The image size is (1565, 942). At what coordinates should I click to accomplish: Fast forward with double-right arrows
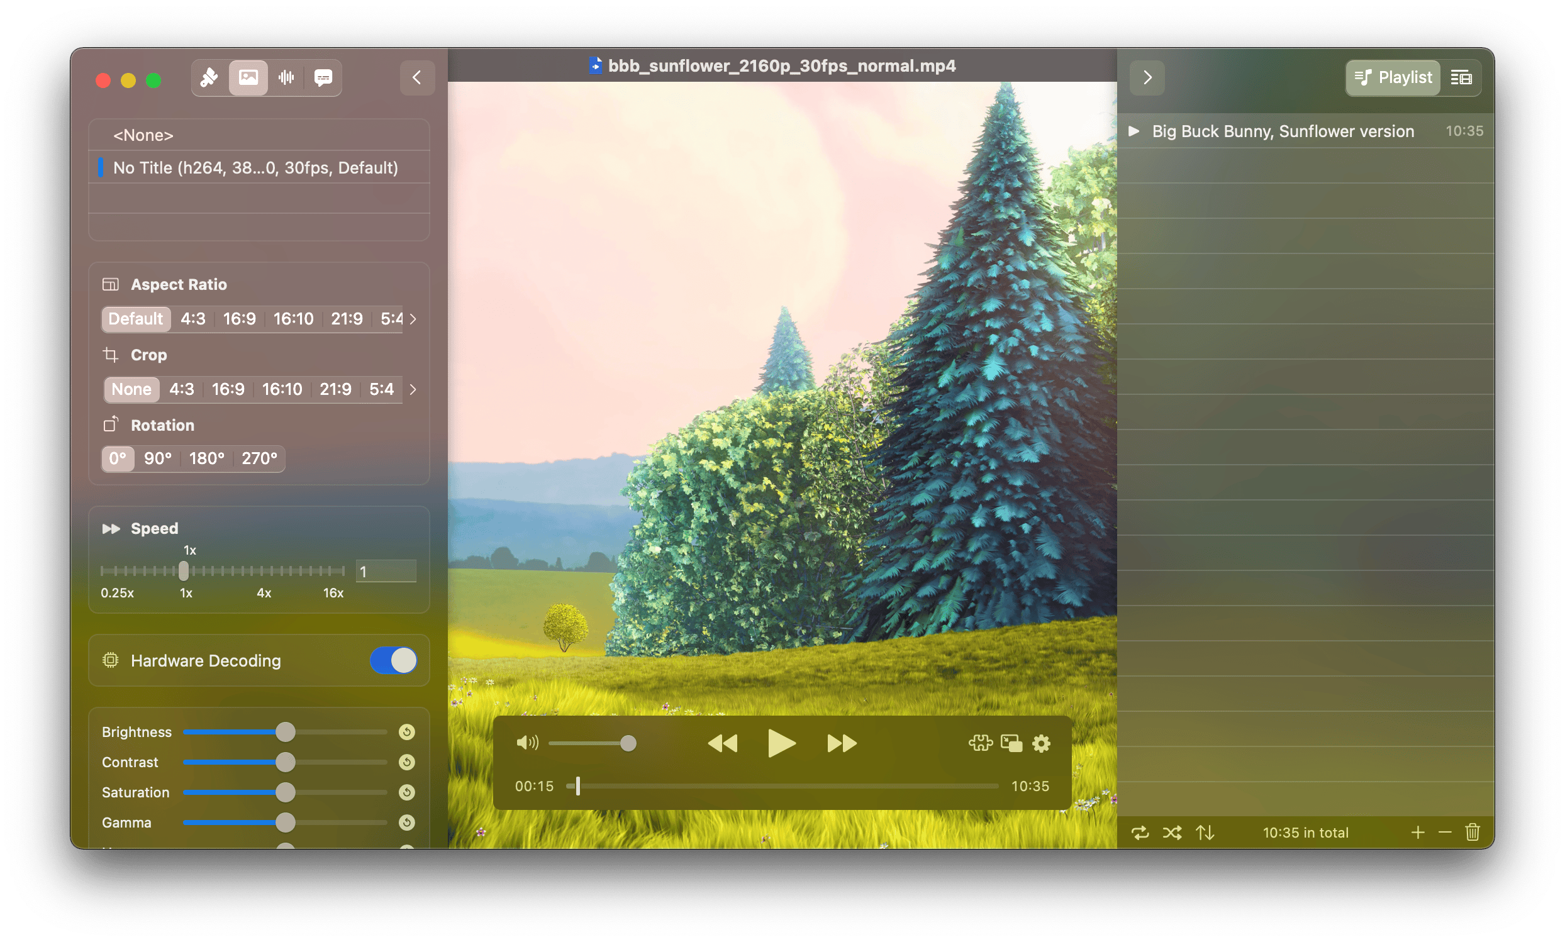[x=842, y=743]
